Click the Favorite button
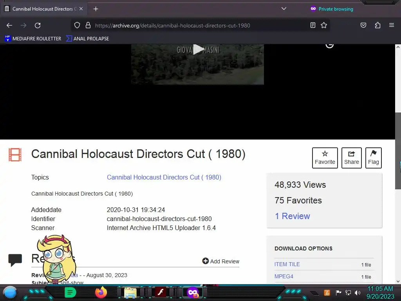 pos(325,158)
